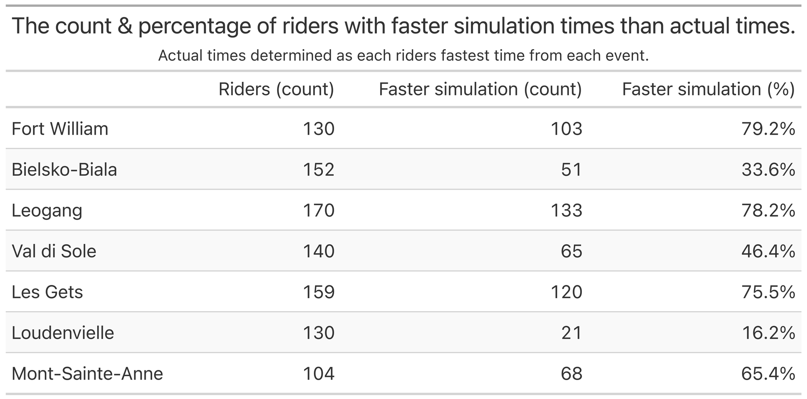Click the 'Riders (count)' column header
The image size is (807, 399).
point(276,89)
